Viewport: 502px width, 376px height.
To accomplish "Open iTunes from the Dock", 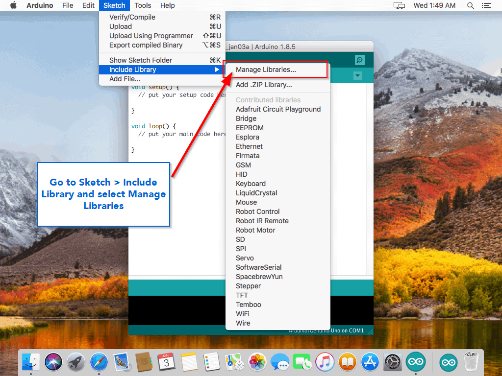I will (x=325, y=362).
